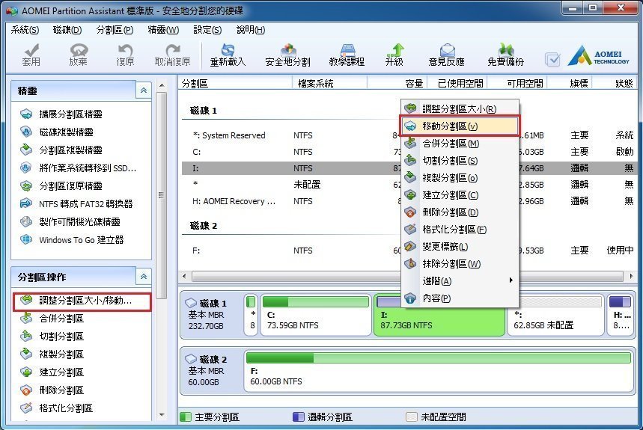Open the 說明(H) menu
The image size is (643, 430).
click(x=251, y=30)
